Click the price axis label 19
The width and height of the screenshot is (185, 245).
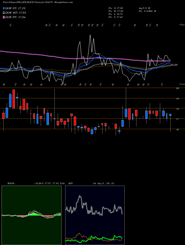177,99
